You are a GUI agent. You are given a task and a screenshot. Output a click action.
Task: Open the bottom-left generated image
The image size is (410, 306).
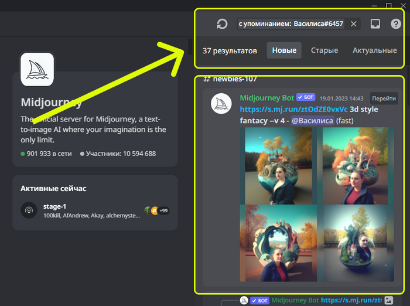point(278,243)
